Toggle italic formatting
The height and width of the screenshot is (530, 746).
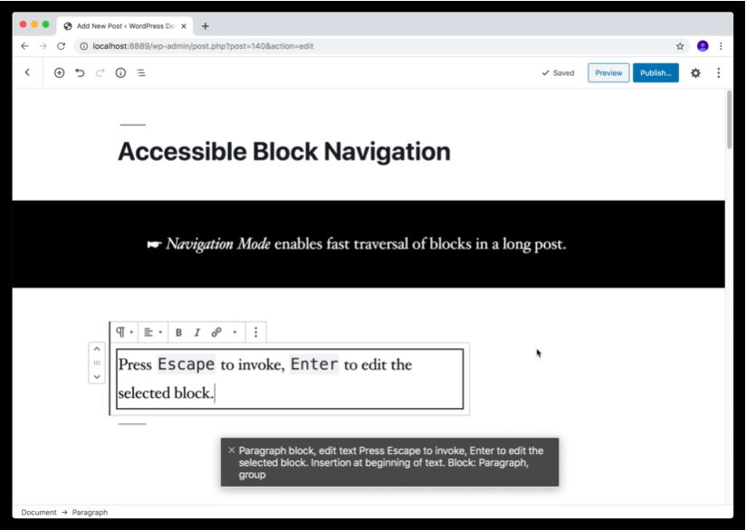point(197,333)
